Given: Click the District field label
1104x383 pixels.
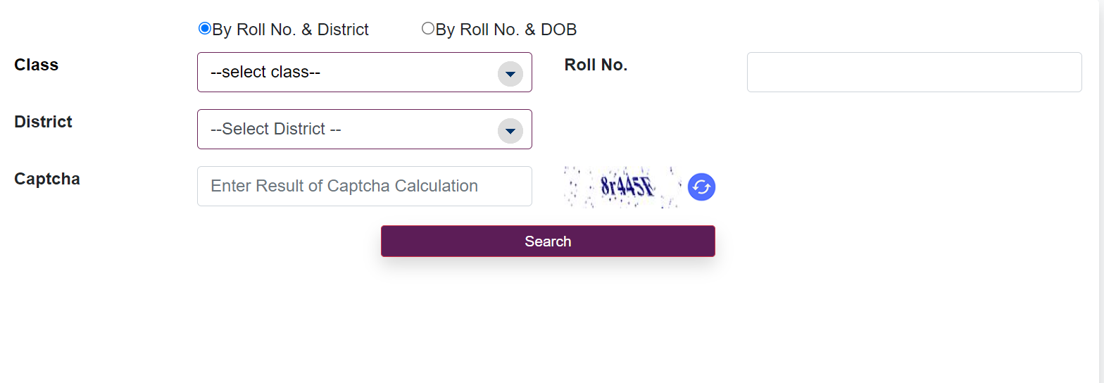Looking at the screenshot, I should pos(43,122).
